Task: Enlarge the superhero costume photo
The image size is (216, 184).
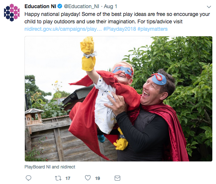Action: (119, 99)
